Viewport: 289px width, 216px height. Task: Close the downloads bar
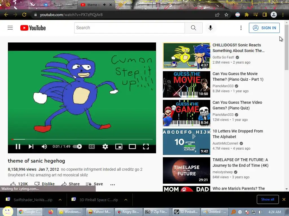coord(284,199)
